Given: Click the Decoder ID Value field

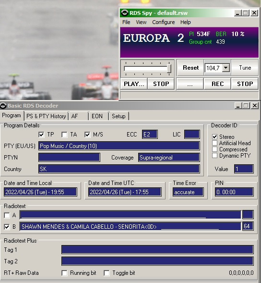Looking at the screenshot, I should coord(244,169).
